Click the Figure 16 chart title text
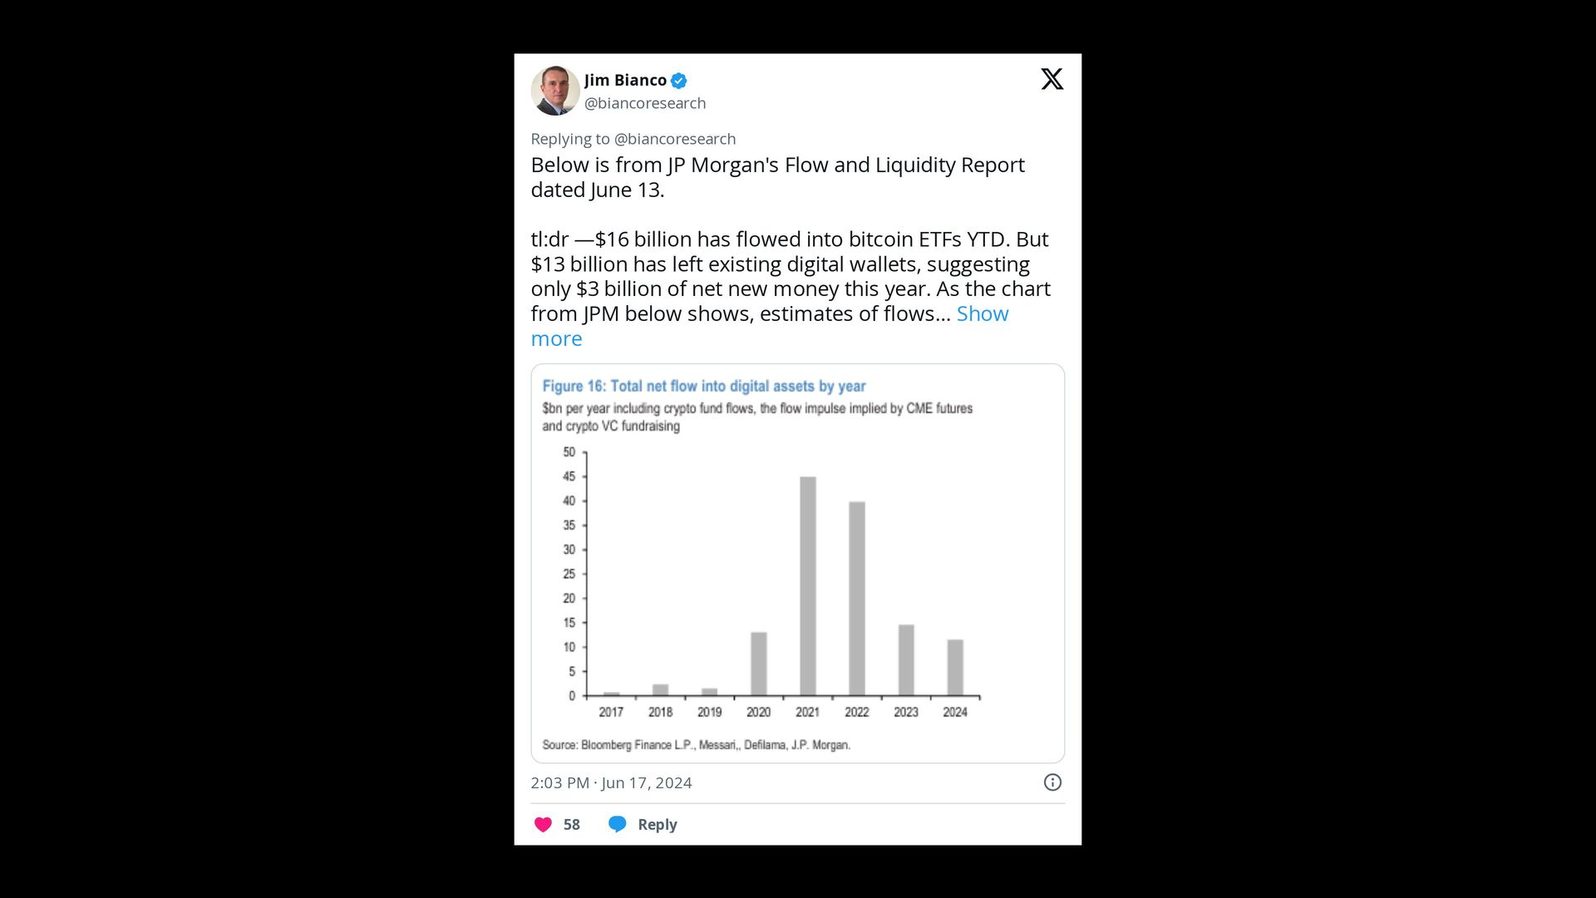The width and height of the screenshot is (1596, 898). click(x=703, y=385)
